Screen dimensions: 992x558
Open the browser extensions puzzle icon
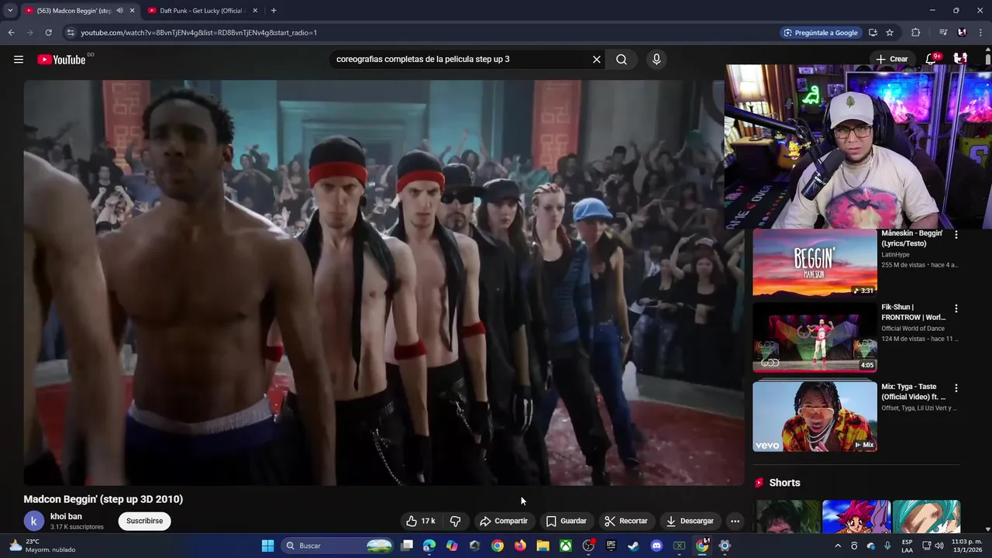pos(916,33)
